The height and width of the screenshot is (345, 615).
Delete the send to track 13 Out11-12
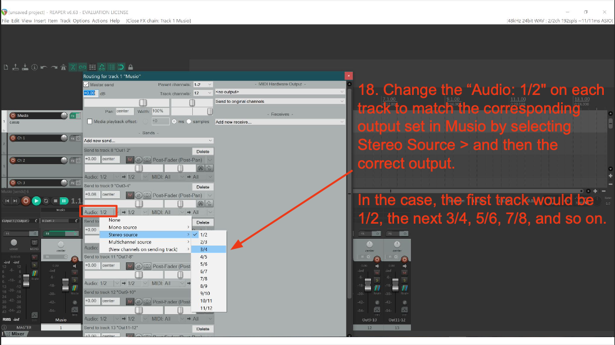click(203, 329)
